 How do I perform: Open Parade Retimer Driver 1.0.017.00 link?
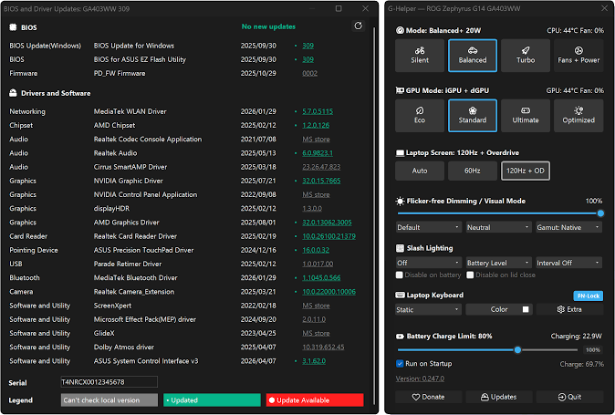pyautogui.click(x=318, y=264)
